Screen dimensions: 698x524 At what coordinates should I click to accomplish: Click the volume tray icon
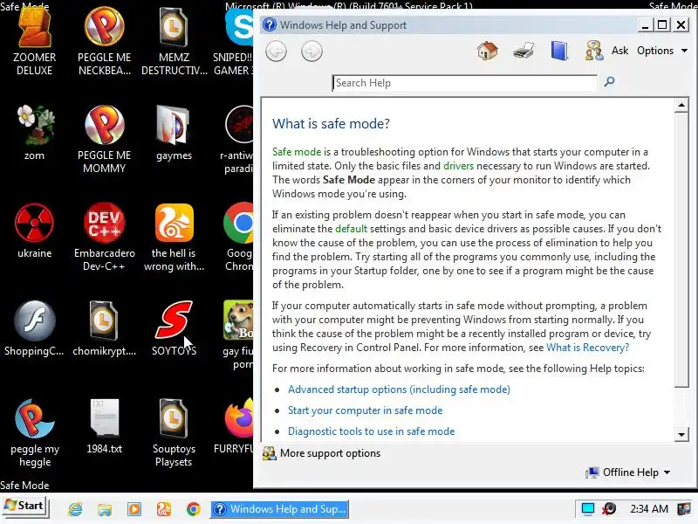click(x=609, y=509)
